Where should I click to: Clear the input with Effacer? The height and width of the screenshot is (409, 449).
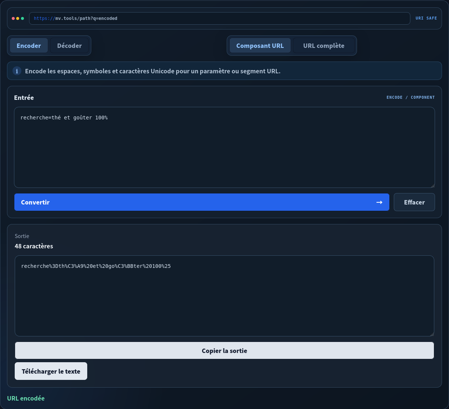(414, 202)
